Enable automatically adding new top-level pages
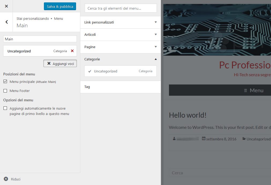 pyautogui.click(x=5, y=108)
